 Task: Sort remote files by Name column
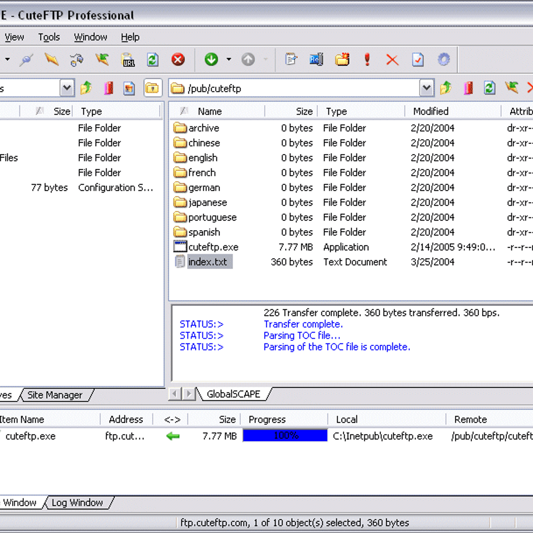click(x=217, y=111)
